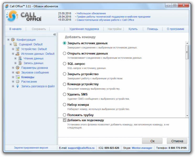Click the Конфигурация gear icon
The height and width of the screenshot is (157, 195).
(x=13, y=40)
